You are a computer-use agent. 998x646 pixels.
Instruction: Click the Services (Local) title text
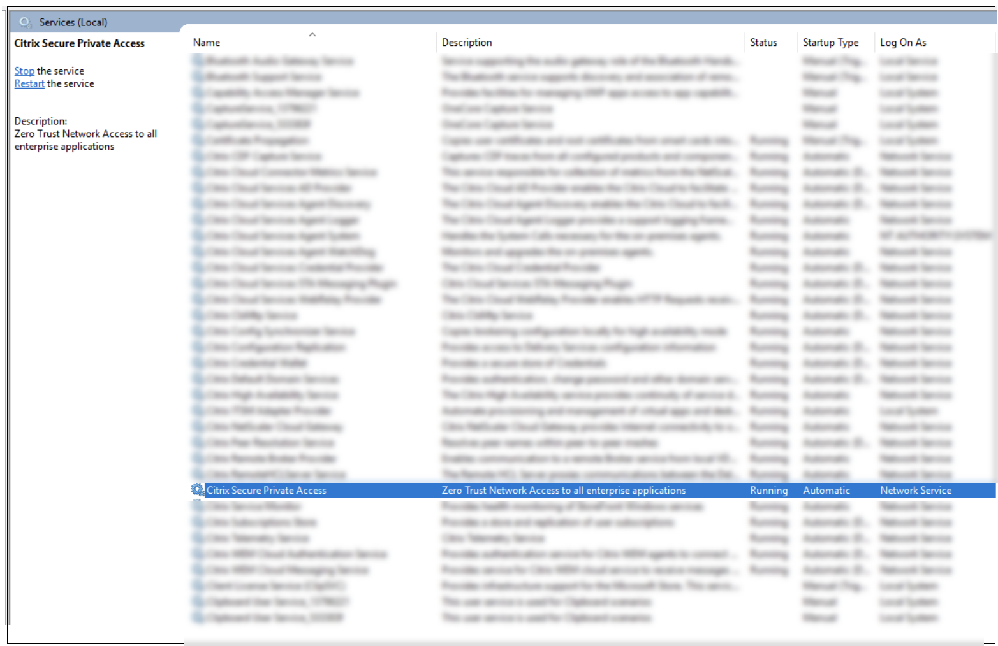(x=73, y=22)
